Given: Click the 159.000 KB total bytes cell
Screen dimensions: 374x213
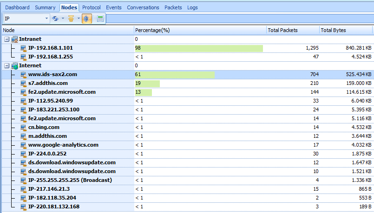Looking at the screenshot, I should (x=359, y=84).
